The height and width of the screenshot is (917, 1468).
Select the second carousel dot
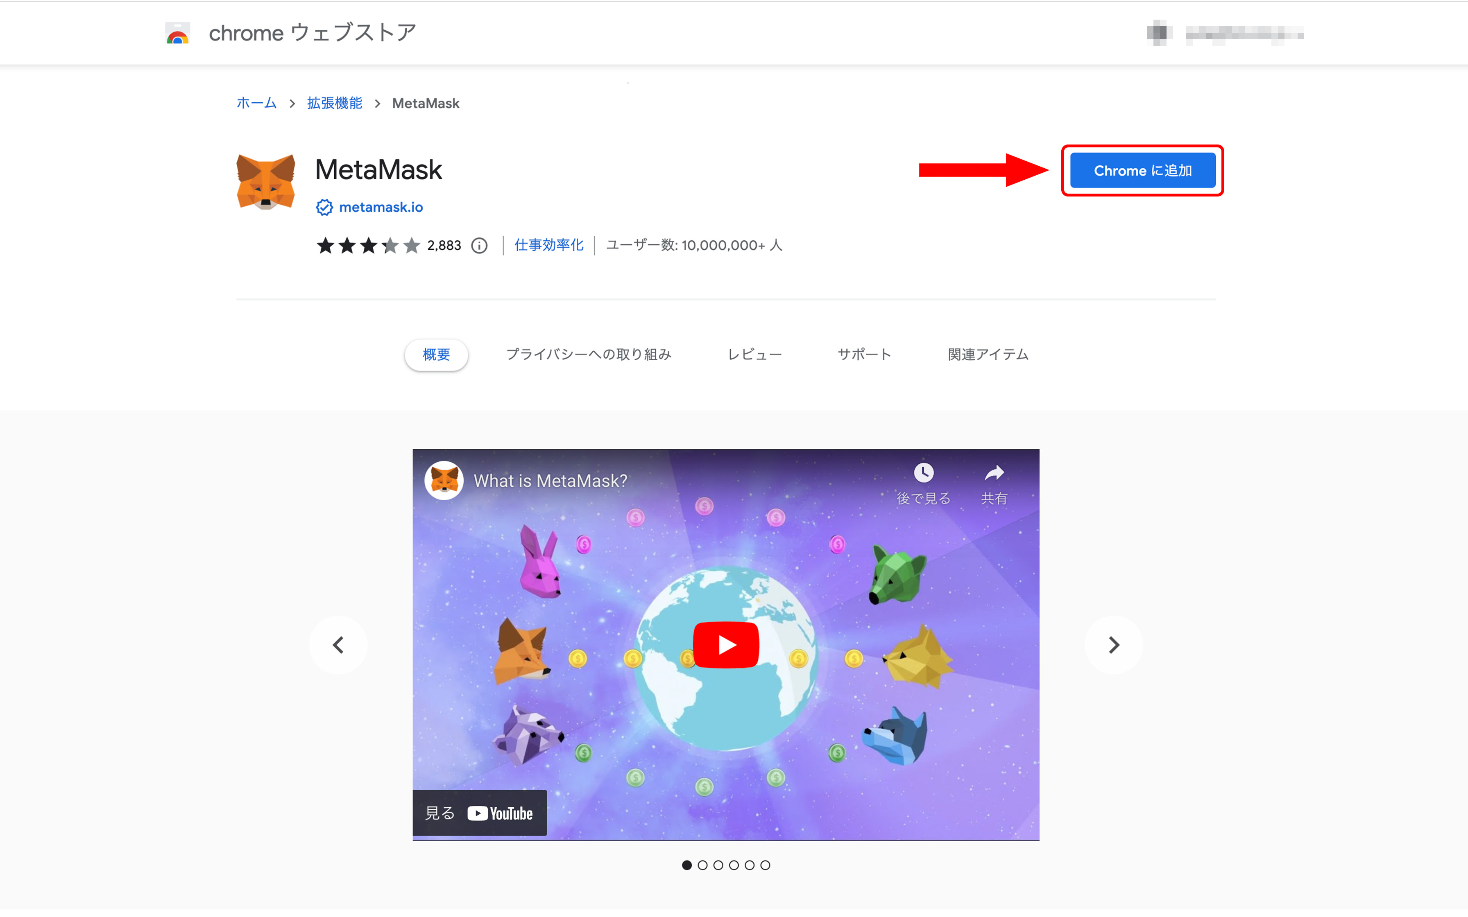click(x=702, y=865)
